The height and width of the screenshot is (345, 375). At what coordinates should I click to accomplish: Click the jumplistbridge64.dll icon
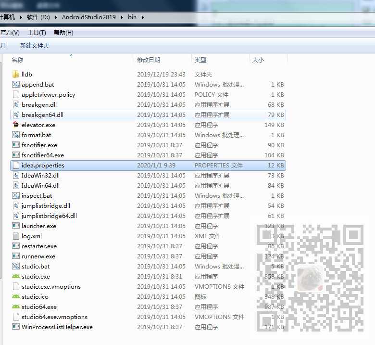coord(16,216)
